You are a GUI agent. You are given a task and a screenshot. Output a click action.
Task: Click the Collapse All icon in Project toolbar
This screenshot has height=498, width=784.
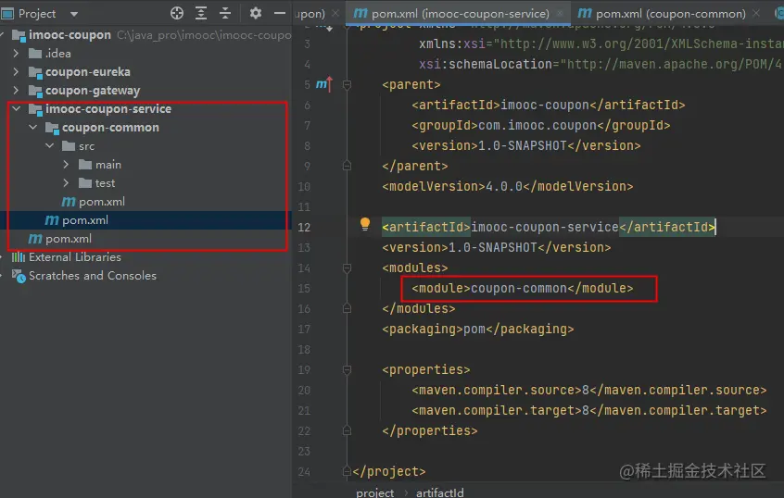click(225, 14)
